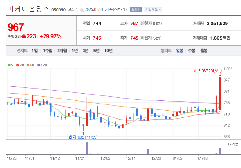This screenshot has height=168, width=241.
Task: Click the orange 60-day moving average swatch
Action: click(28, 65)
